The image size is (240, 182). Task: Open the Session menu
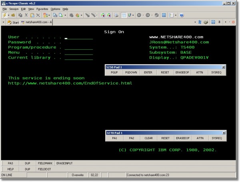pyautogui.click(x=14, y=8)
